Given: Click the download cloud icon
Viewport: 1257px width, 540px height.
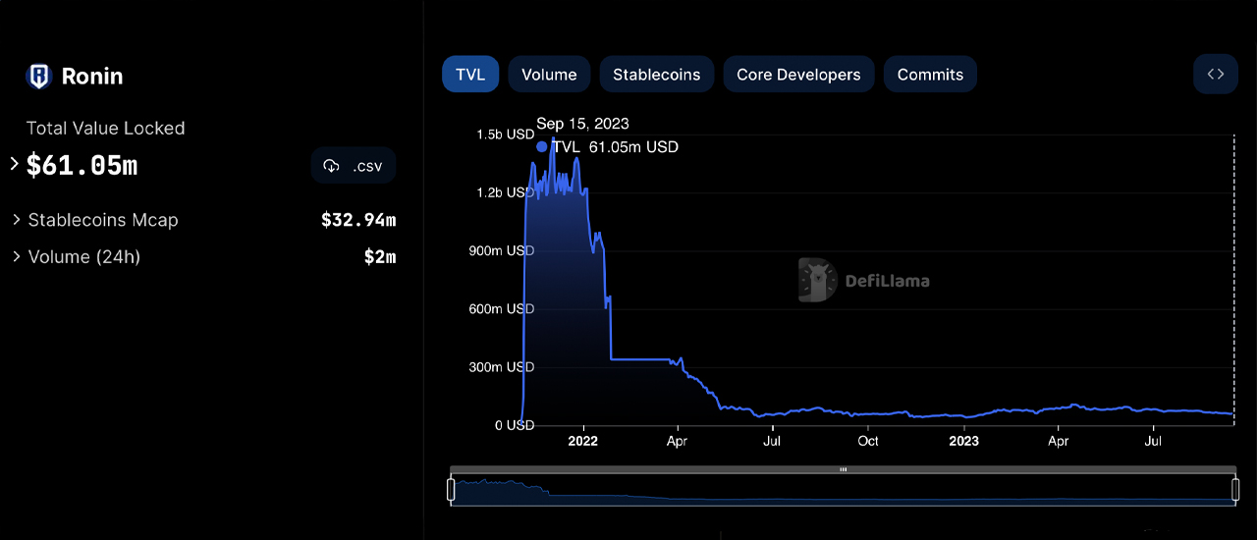Looking at the screenshot, I should click(x=331, y=166).
